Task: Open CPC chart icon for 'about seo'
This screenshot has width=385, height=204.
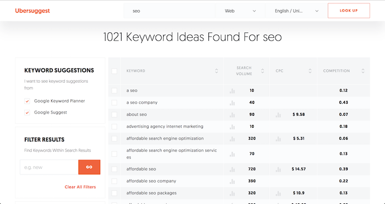Action: click(278, 115)
